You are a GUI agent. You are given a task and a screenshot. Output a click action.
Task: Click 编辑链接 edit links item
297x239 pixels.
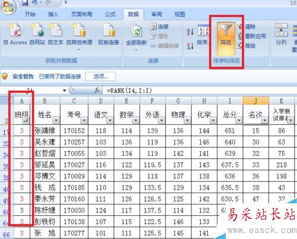(165, 46)
